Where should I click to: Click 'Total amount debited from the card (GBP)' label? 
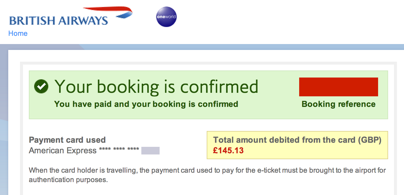click(297, 140)
